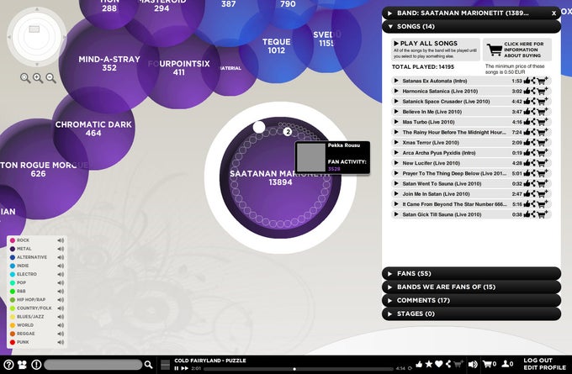Toggle the ROCK genre sound icon
This screenshot has height=374, width=572.
click(61, 240)
